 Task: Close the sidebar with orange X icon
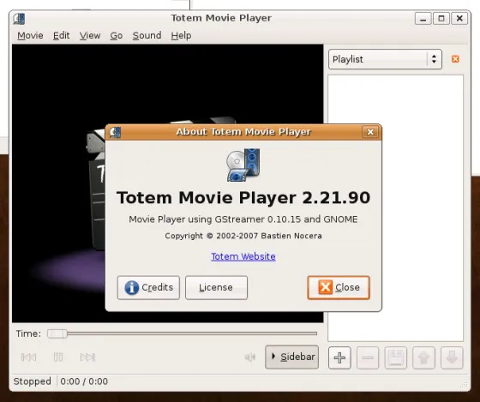[x=455, y=59]
